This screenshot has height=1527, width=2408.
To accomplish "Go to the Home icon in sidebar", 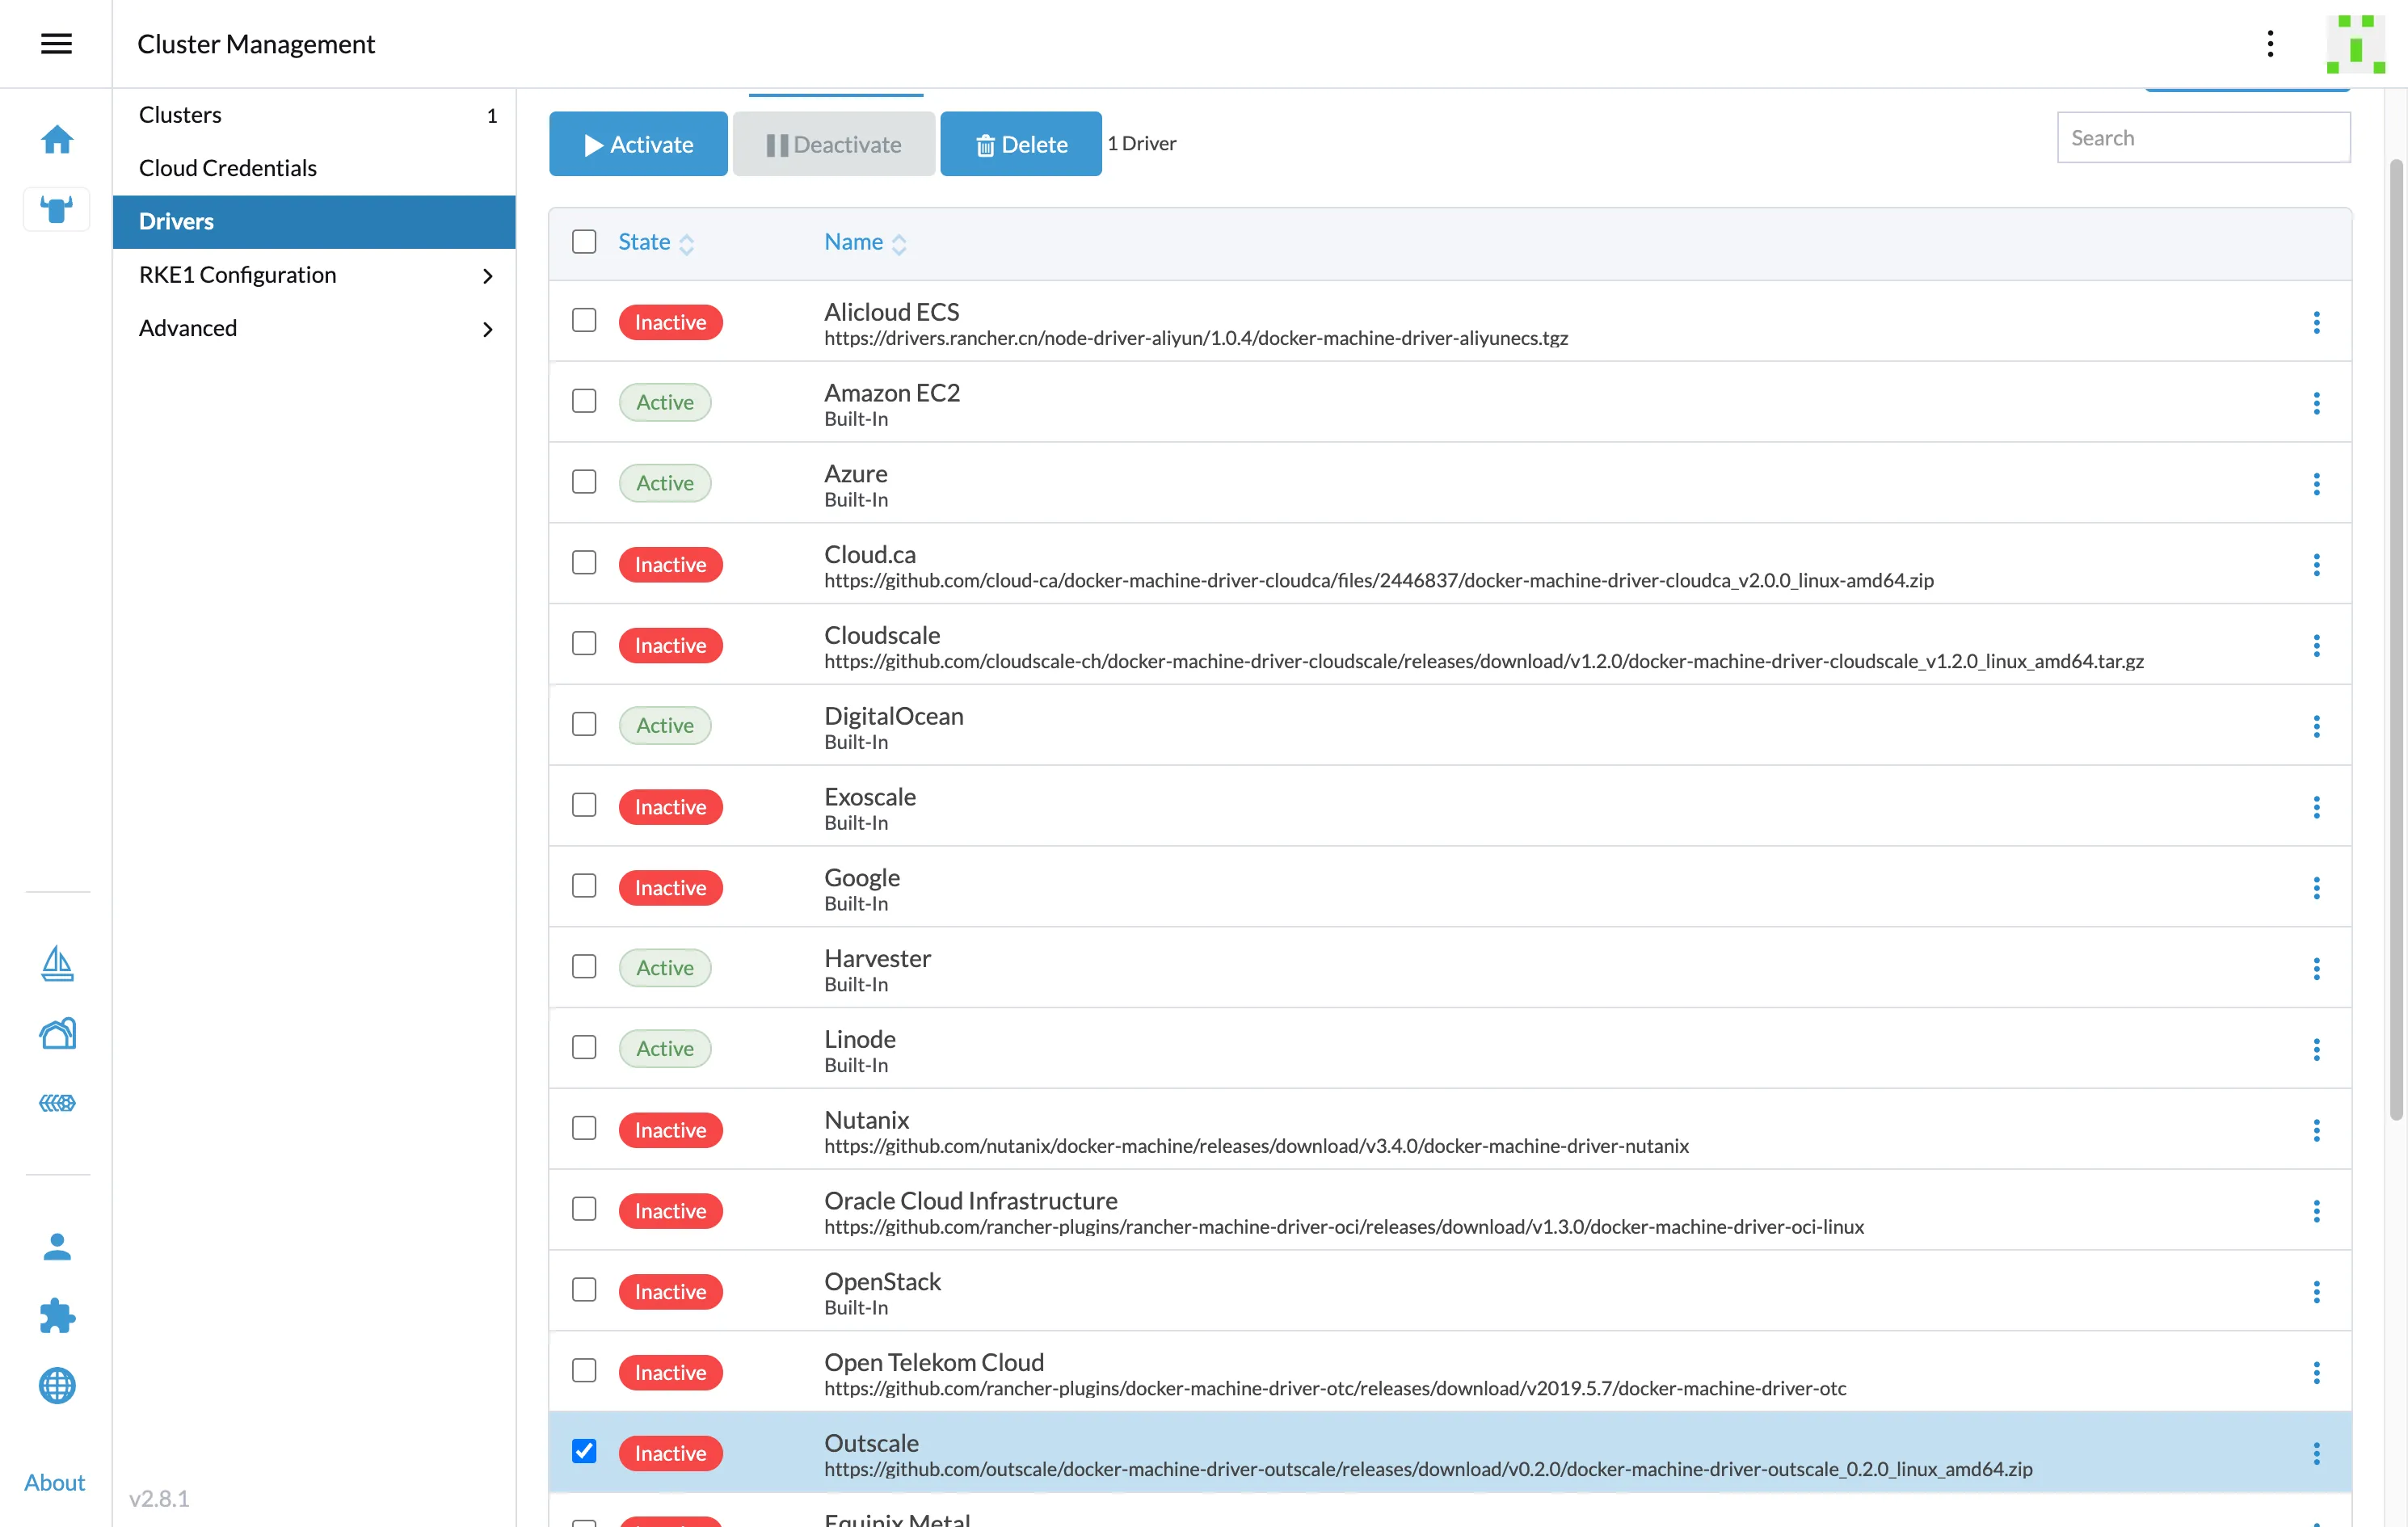I will 57,139.
